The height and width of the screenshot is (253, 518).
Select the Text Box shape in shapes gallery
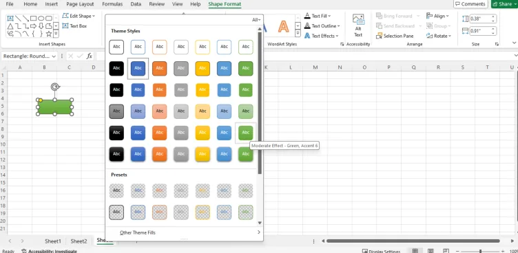[x=10, y=19]
